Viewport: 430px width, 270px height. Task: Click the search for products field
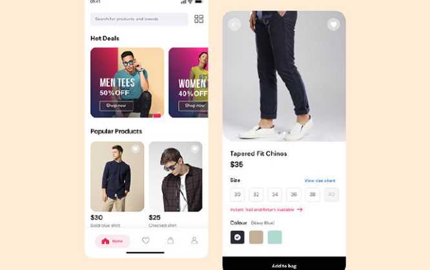pos(139,19)
